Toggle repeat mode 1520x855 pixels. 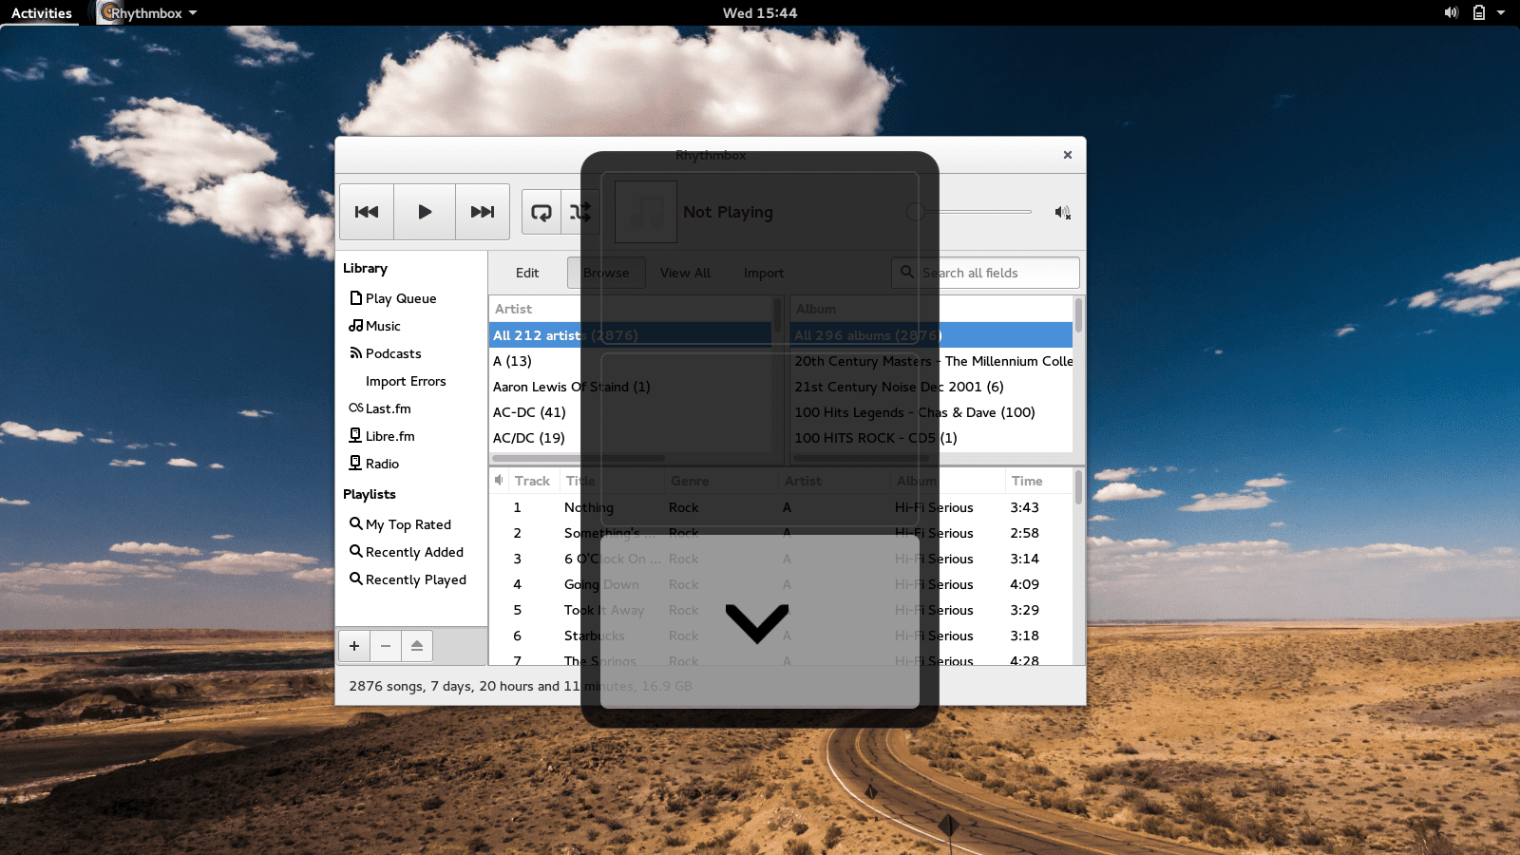pyautogui.click(x=541, y=212)
